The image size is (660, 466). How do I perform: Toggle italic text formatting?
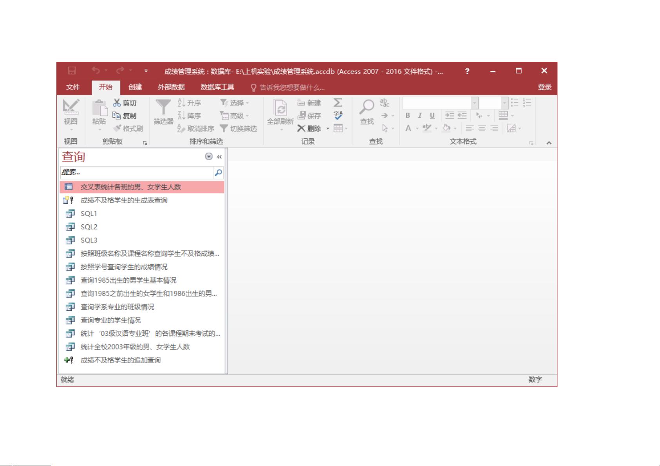pos(420,116)
